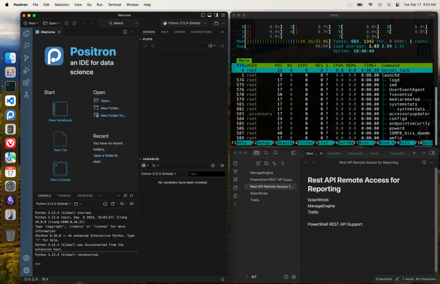Create a new folder in Obsidian file explorer
440x284 pixels.
tap(266, 163)
